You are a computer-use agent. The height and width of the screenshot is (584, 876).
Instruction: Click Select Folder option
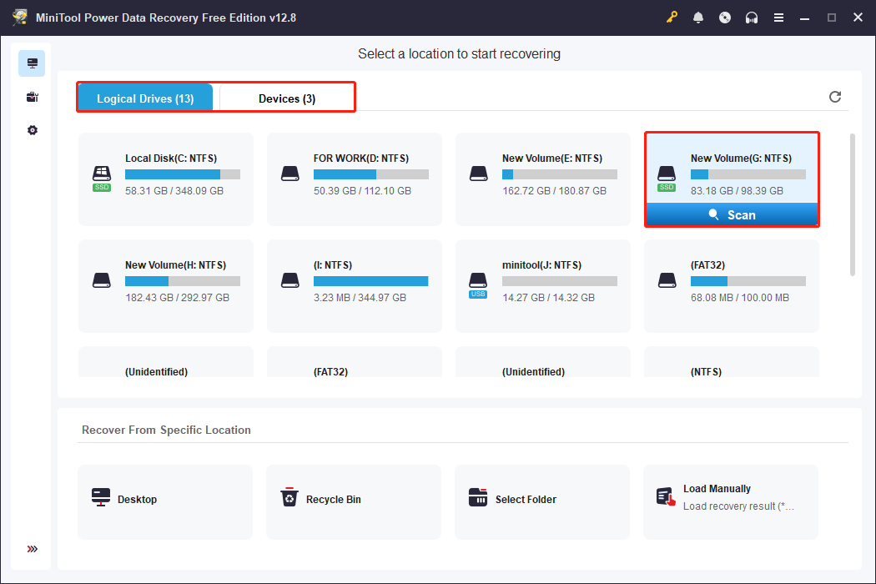click(x=541, y=500)
